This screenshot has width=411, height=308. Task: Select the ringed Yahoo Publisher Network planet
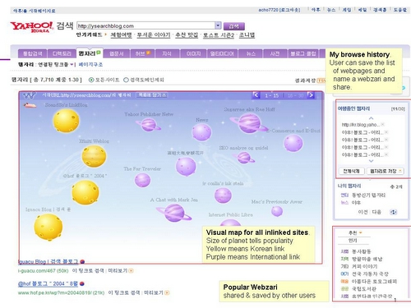[x=149, y=125]
